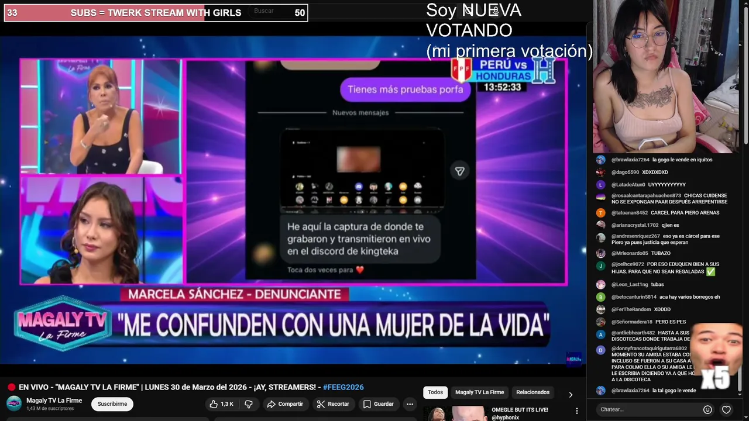Select the Magaly TV La Firme filter chip
This screenshot has width=749, height=421.
coord(479,392)
